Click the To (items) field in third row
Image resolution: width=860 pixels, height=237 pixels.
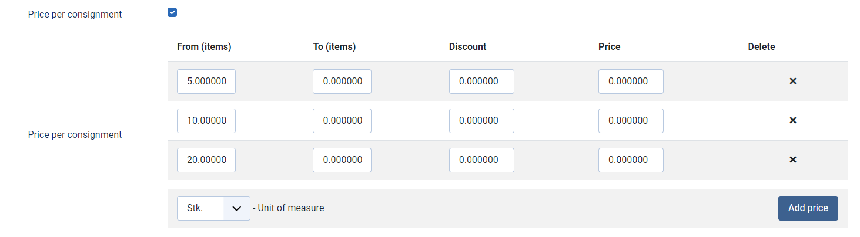(x=342, y=160)
